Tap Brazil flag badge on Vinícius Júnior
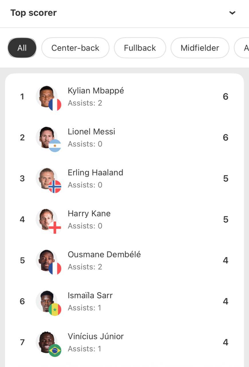Image resolution: width=249 pixels, height=367 pixels. click(55, 351)
